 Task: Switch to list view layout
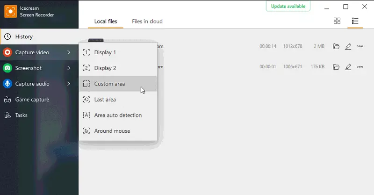click(355, 21)
